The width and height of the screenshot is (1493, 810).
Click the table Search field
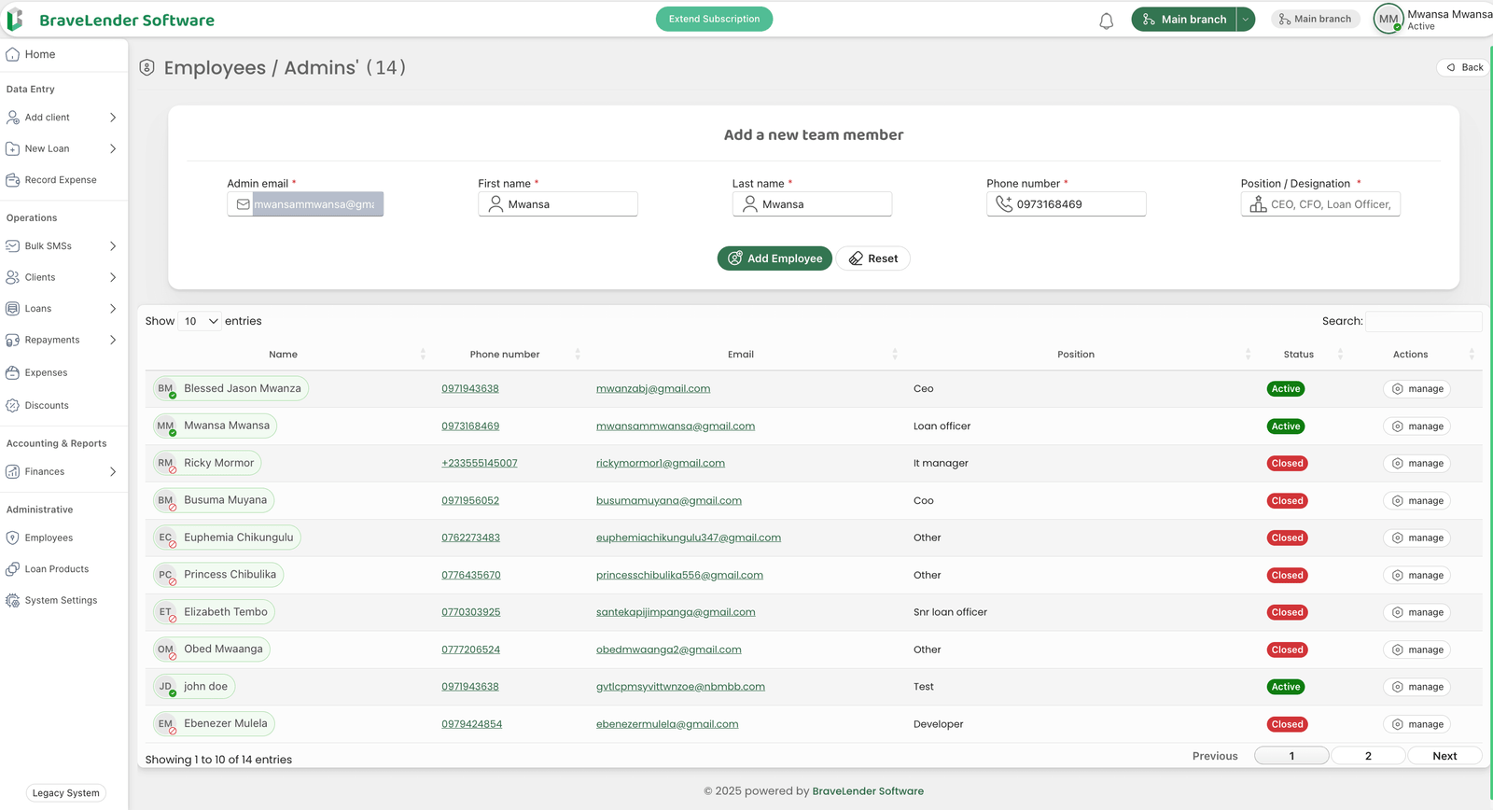(x=1423, y=321)
